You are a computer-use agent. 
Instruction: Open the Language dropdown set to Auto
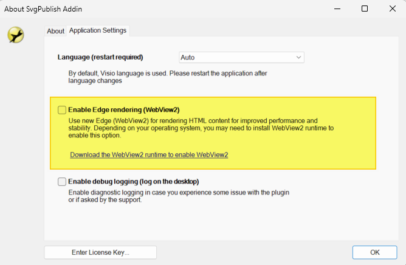241,58
